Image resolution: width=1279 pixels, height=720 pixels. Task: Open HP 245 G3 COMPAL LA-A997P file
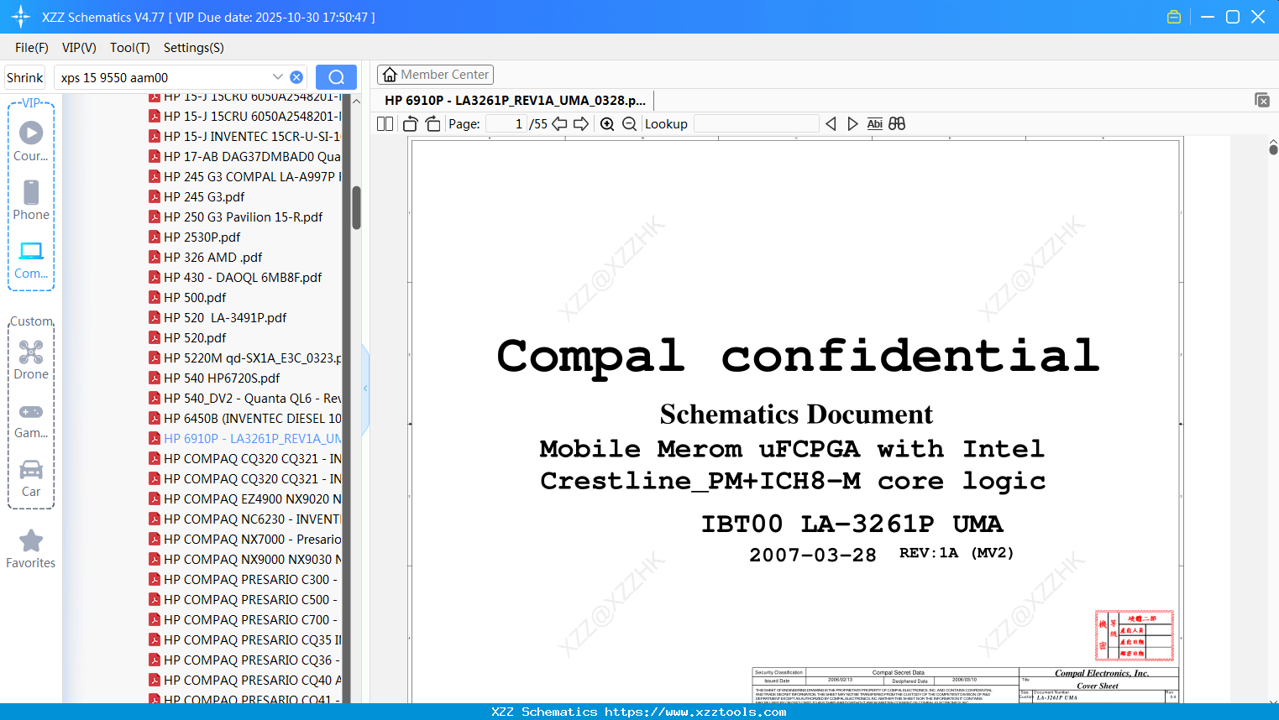click(244, 176)
